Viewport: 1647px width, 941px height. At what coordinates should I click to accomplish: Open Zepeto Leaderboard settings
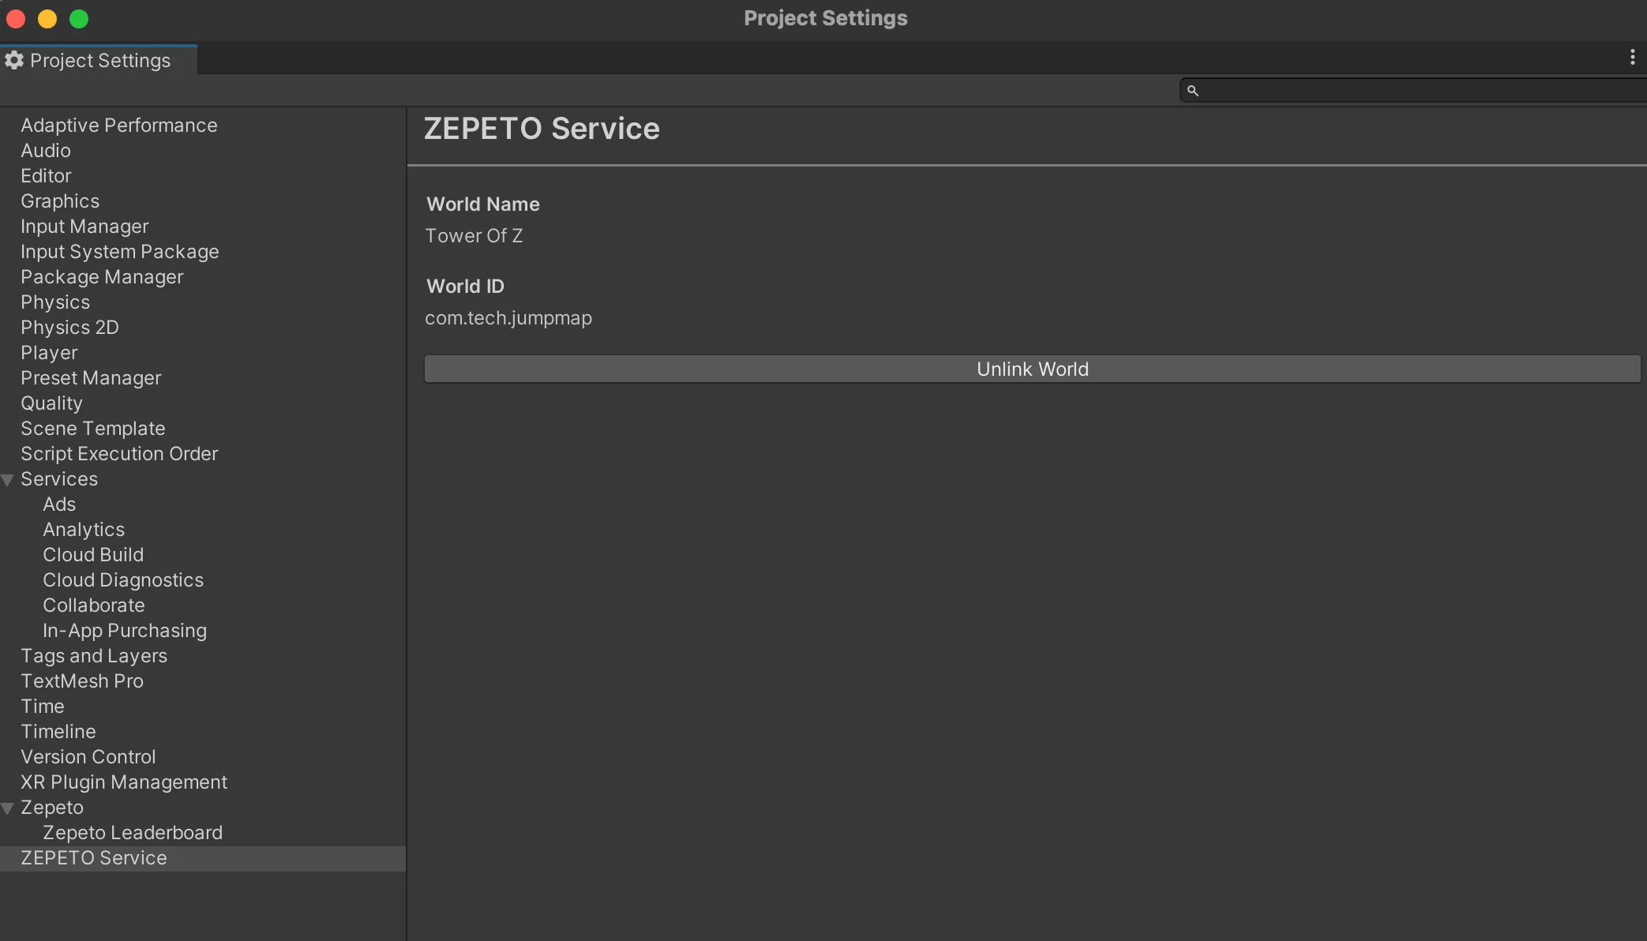(x=133, y=833)
